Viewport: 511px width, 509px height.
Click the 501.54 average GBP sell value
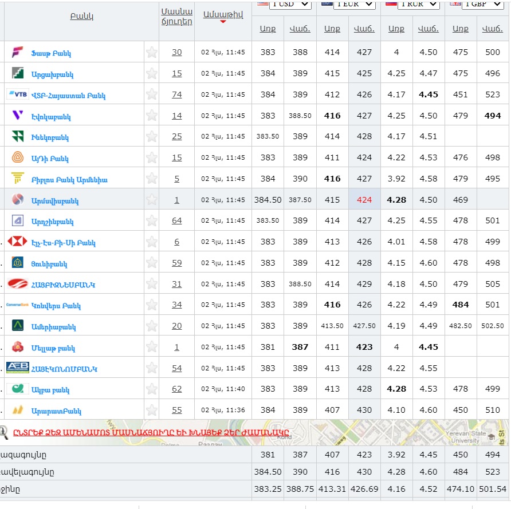pyautogui.click(x=492, y=489)
